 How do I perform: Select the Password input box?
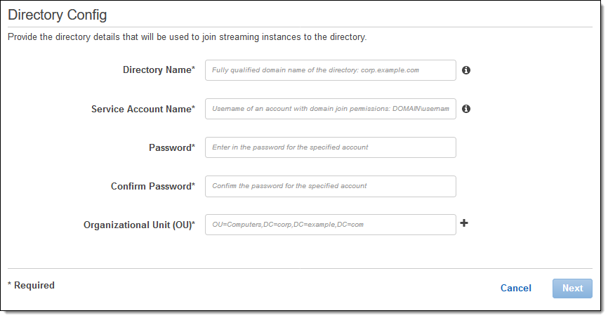click(330, 147)
